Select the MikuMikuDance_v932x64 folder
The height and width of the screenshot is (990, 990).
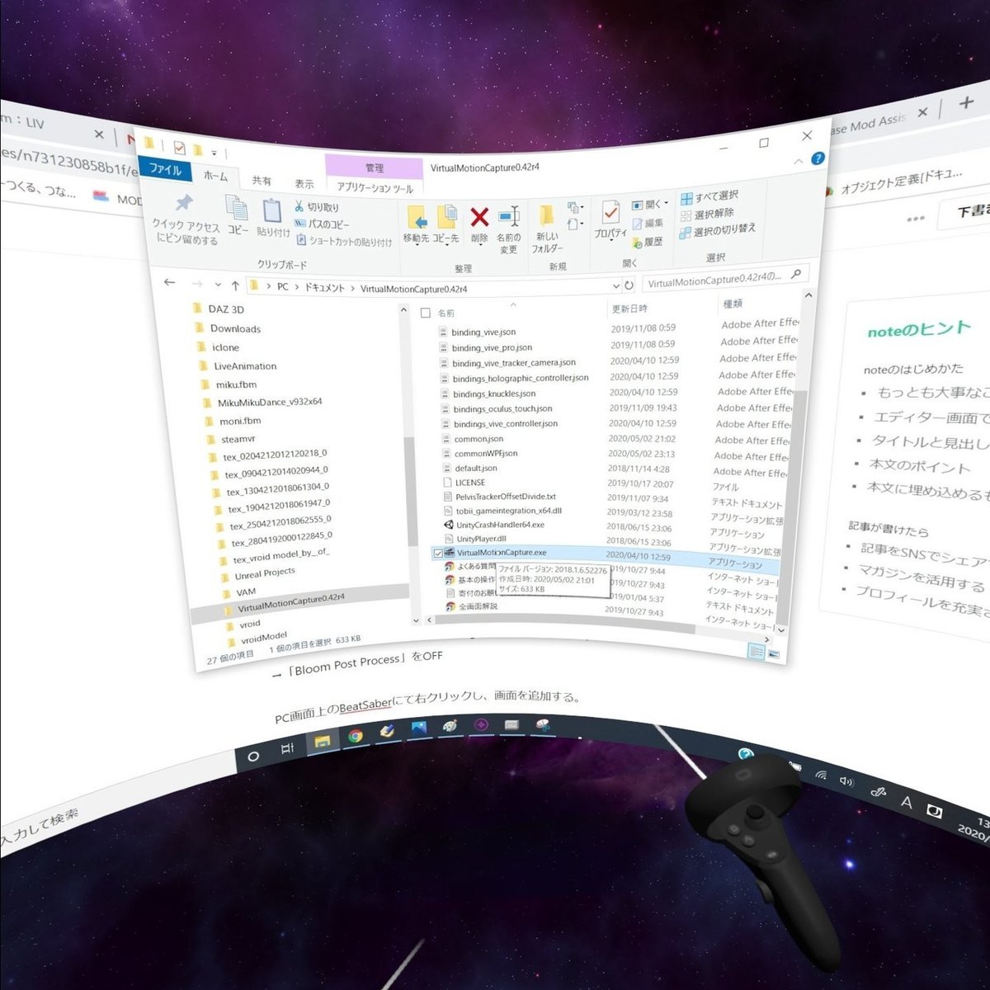(x=270, y=403)
